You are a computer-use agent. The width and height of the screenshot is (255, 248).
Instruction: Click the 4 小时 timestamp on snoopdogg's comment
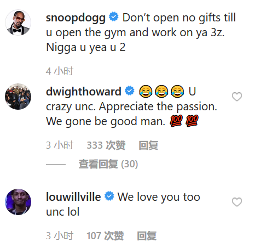[60, 71]
